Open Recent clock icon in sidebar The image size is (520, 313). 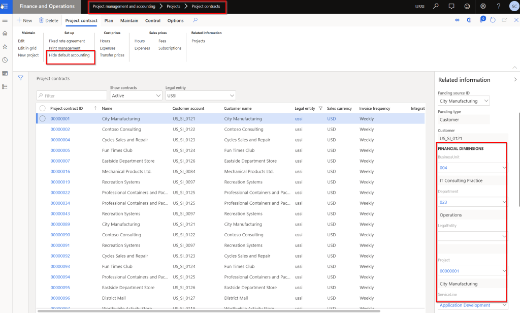[5, 60]
